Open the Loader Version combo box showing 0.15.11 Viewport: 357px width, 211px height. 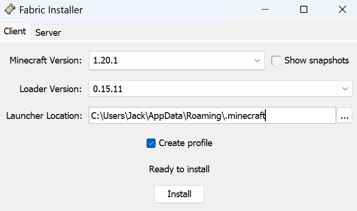(220, 89)
